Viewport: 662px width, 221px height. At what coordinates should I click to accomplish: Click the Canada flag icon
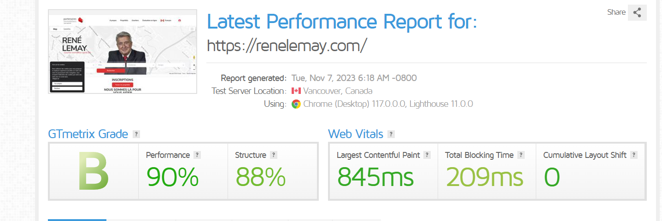click(x=296, y=91)
